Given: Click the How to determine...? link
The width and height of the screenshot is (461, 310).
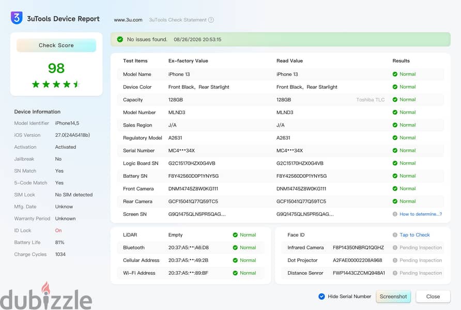Looking at the screenshot, I should (x=420, y=214).
